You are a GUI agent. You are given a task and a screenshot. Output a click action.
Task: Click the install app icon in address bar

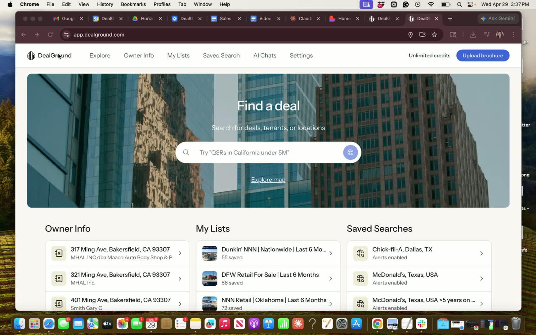pos(422,34)
